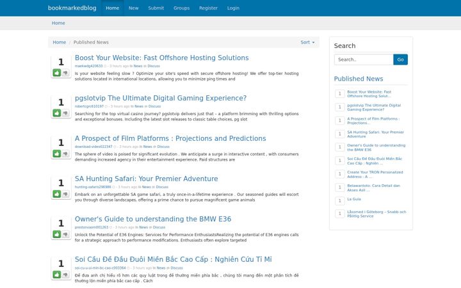461x288 pixels.
Task: Downvote the pgslotvip Digital Gaming post
Action: point(65,113)
